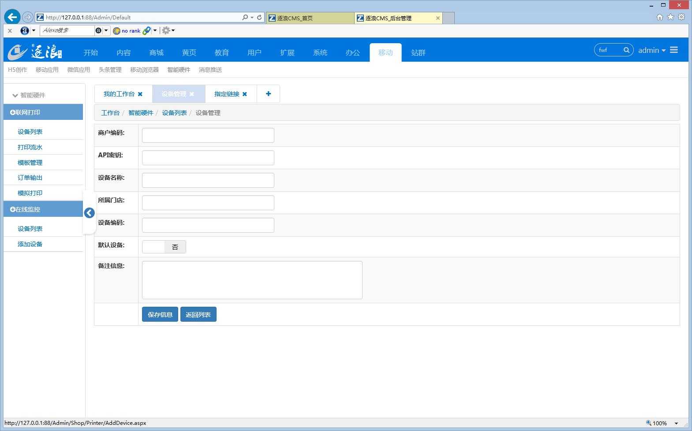Collapse the 联网打印 menu group

click(43, 112)
